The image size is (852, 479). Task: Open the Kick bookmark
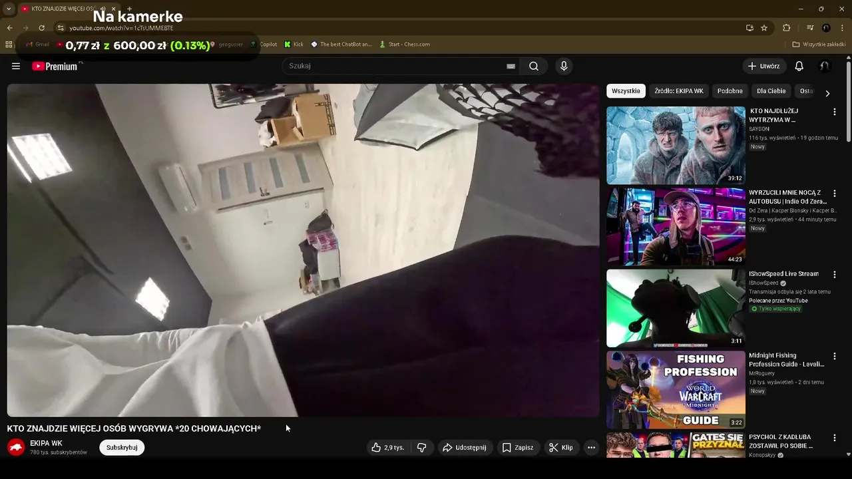click(294, 45)
